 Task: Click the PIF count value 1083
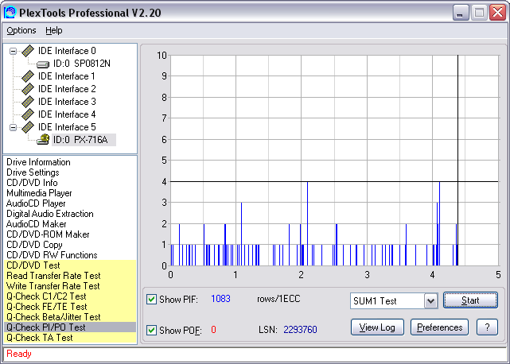tap(220, 299)
